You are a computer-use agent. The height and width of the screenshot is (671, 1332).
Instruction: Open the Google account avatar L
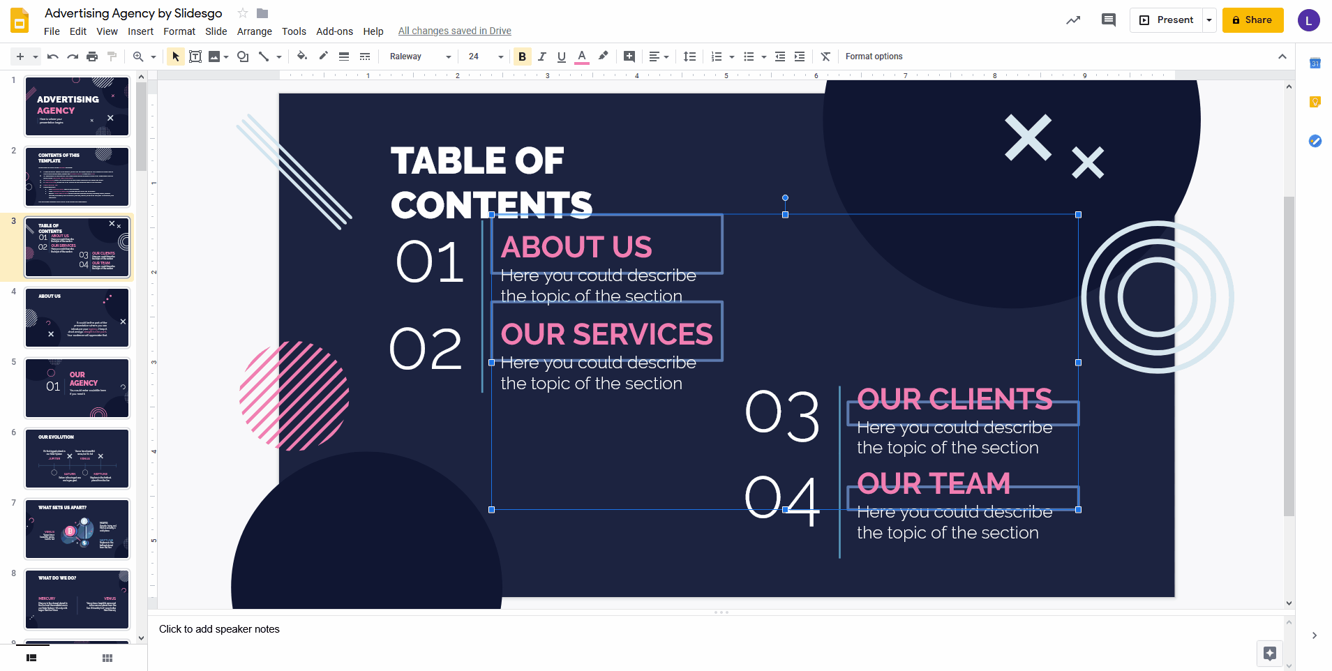coord(1308,20)
